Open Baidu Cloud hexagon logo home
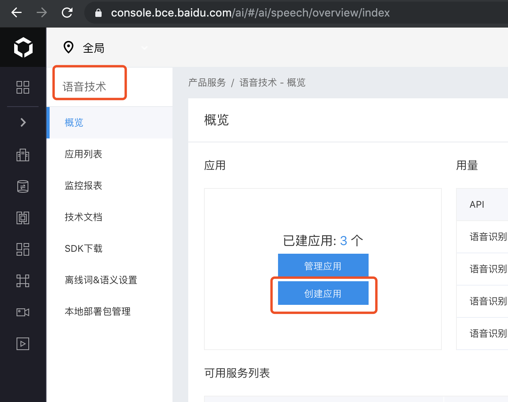 click(23, 47)
